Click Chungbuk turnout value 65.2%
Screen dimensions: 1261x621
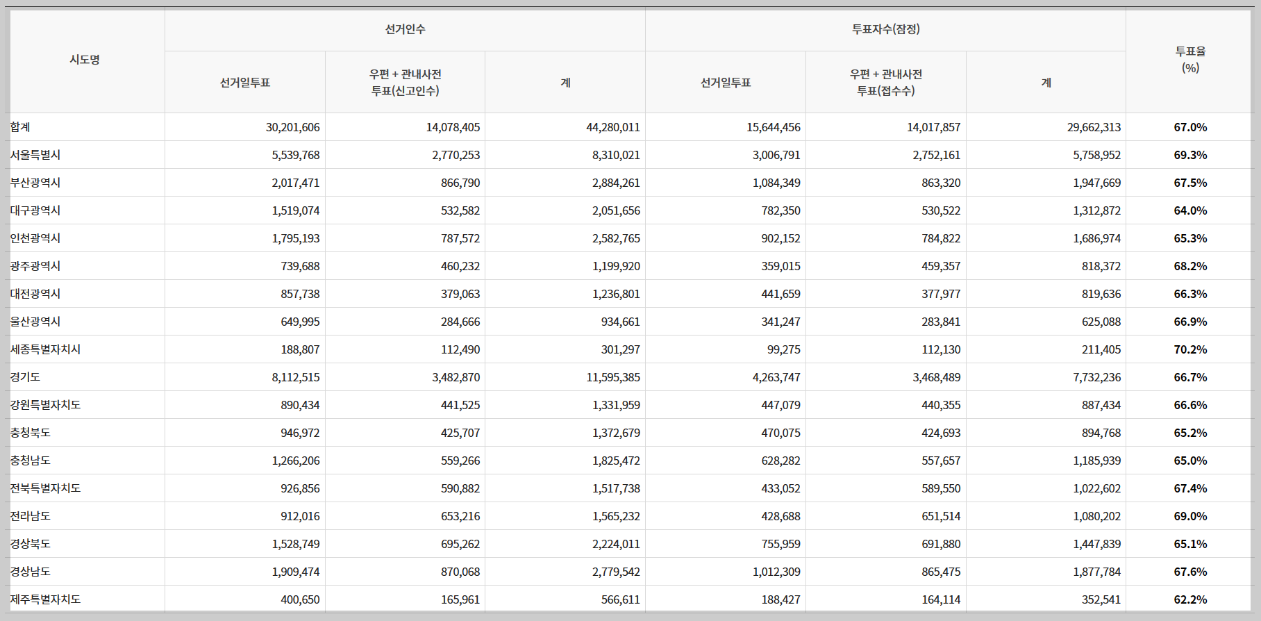(1190, 433)
